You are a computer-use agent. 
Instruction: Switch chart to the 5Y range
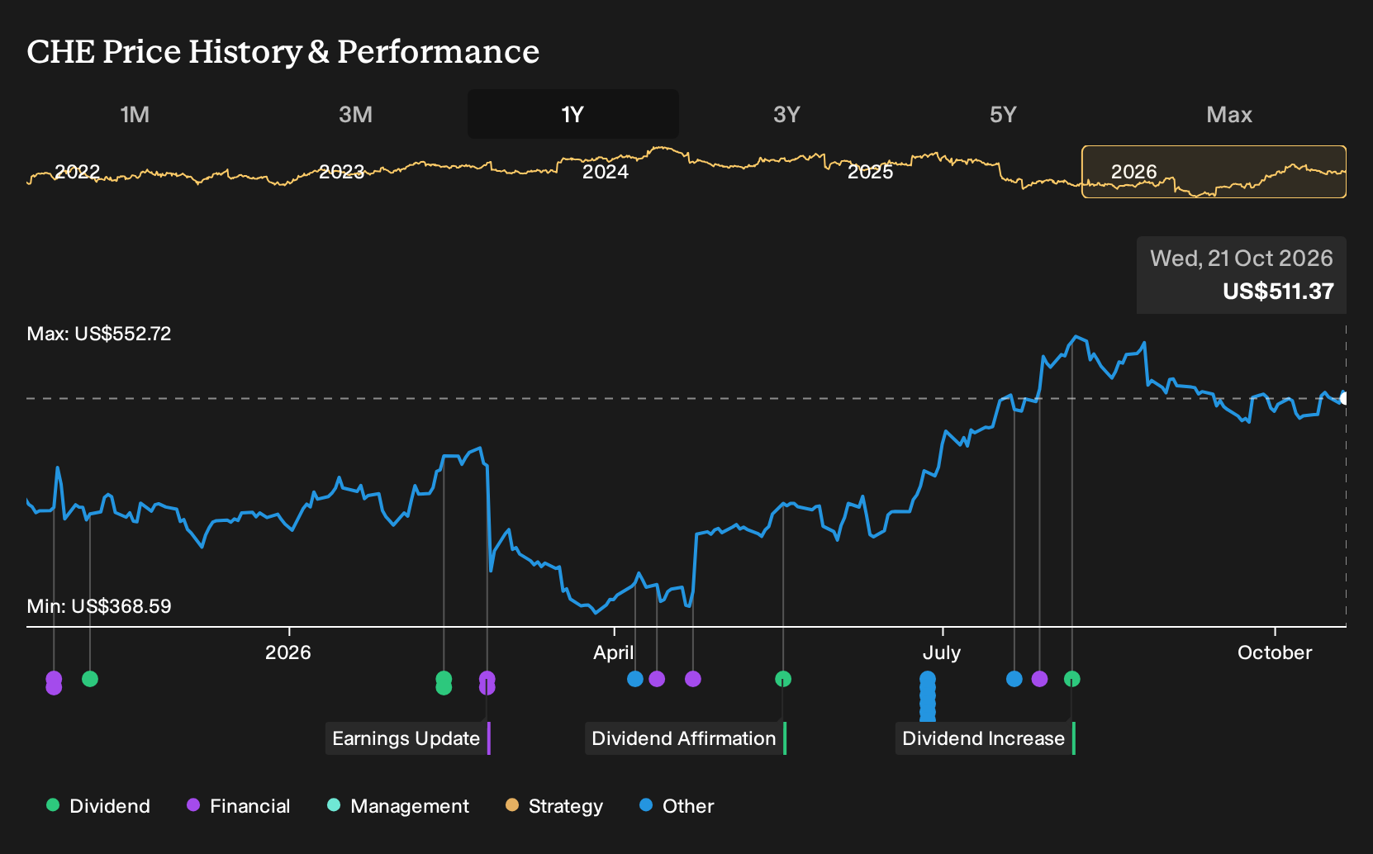[x=1003, y=114]
